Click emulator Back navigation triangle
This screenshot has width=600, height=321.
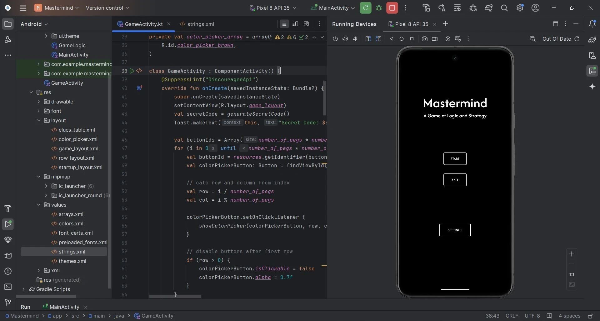tap(391, 39)
